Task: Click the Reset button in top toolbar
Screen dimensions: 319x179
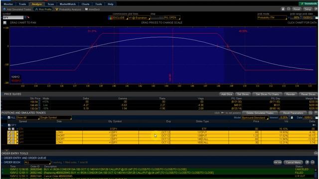Action: [x=297, y=9]
